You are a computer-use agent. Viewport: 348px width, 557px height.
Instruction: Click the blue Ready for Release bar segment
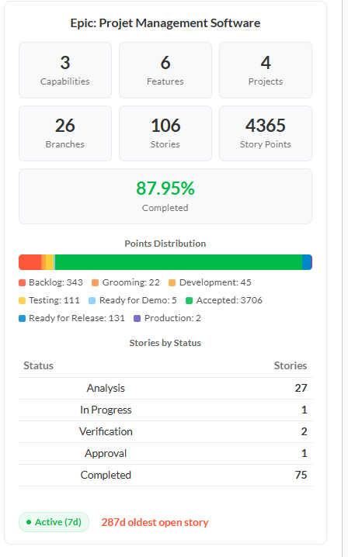coord(306,262)
